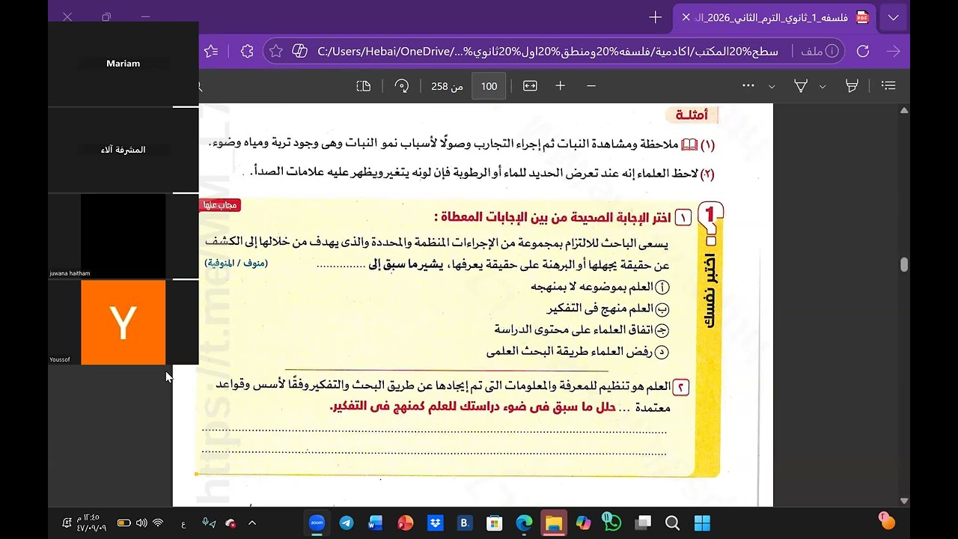Edit the page number field showing 100

pyautogui.click(x=489, y=86)
